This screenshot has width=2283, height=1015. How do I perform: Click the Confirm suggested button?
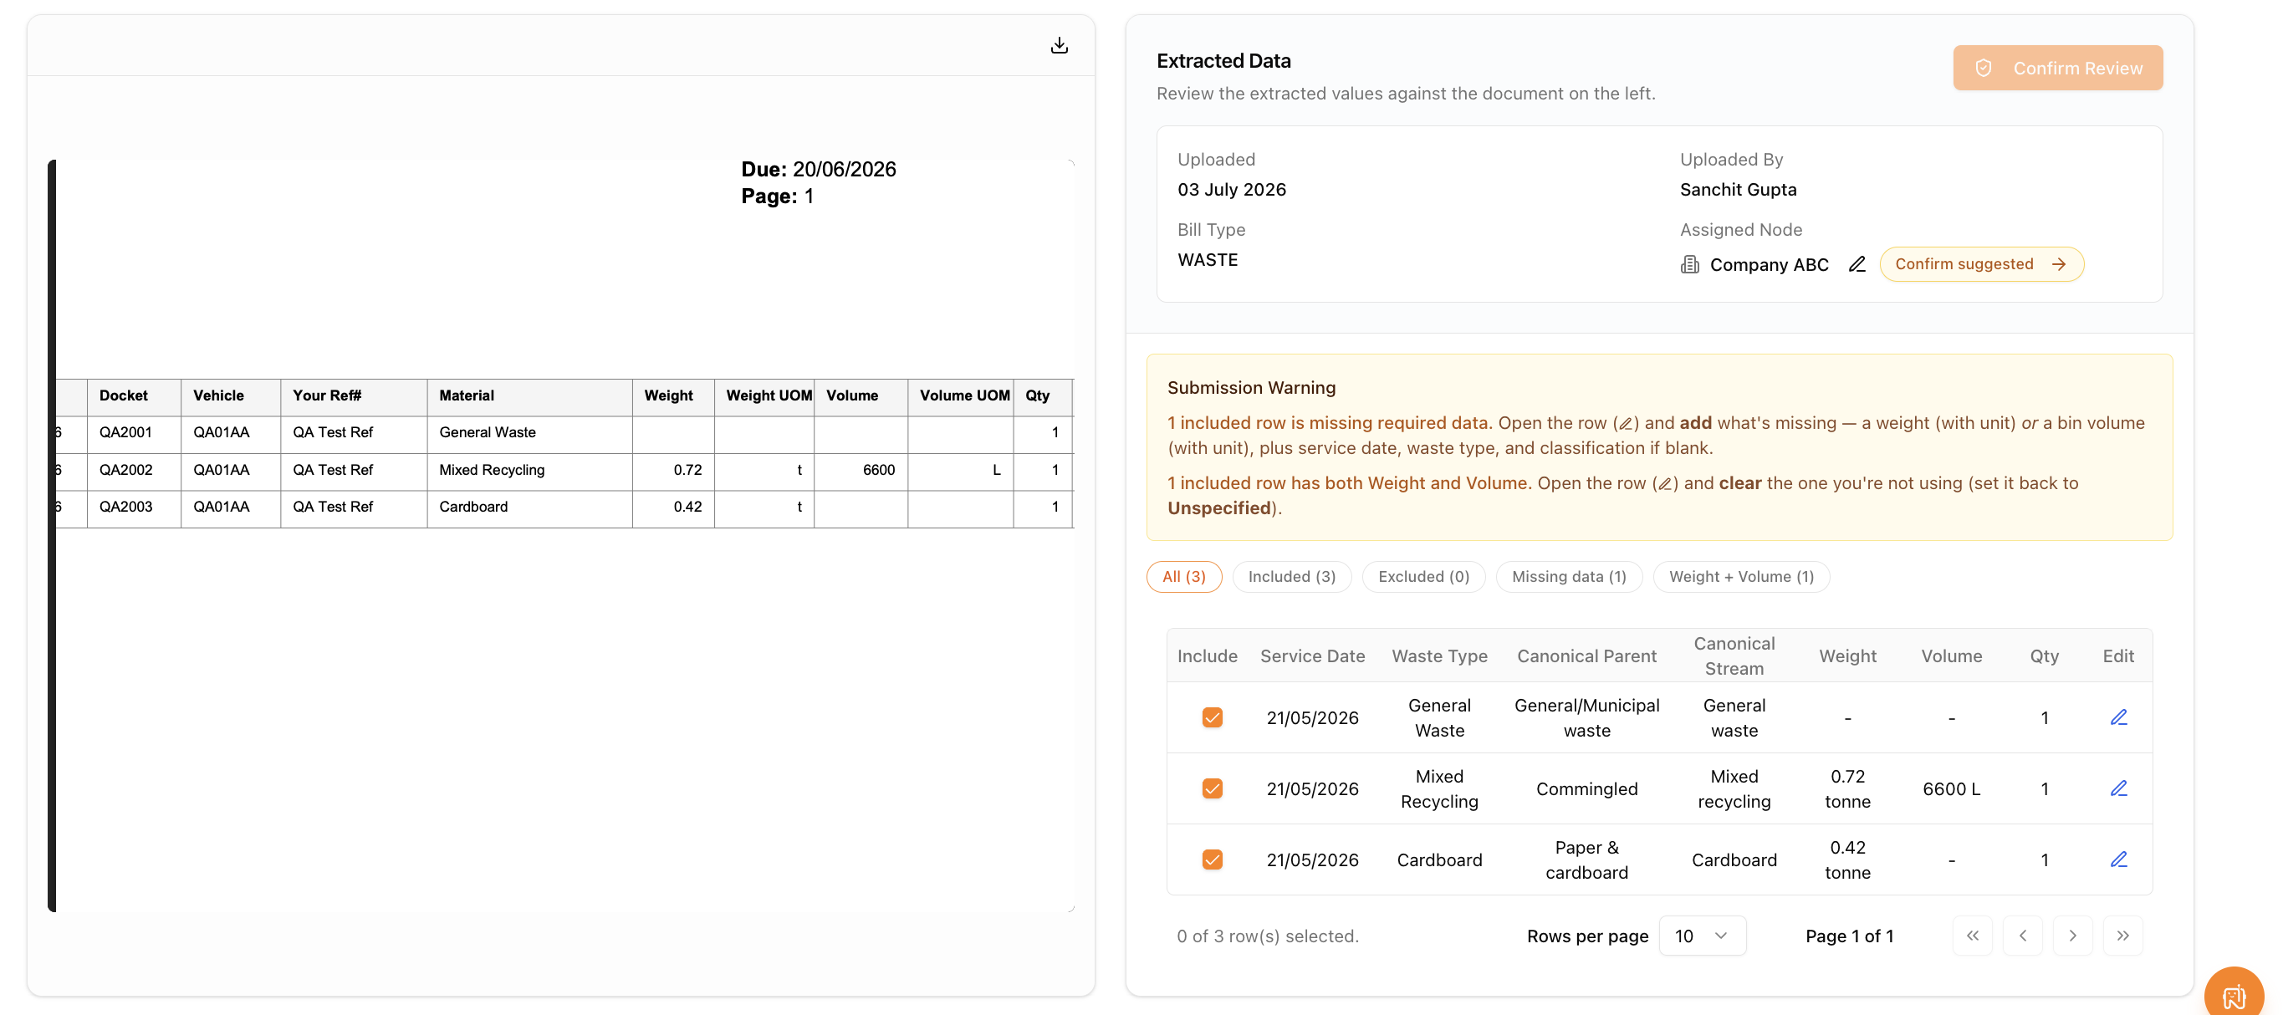point(1981,264)
